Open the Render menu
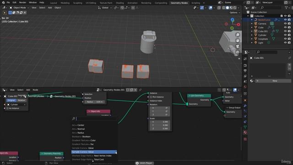 coord(22,3)
